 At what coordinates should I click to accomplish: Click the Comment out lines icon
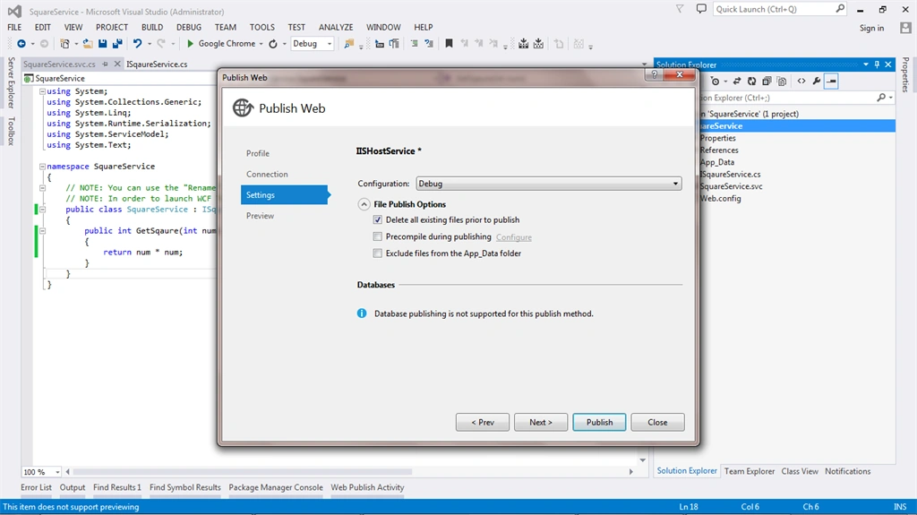(x=414, y=44)
